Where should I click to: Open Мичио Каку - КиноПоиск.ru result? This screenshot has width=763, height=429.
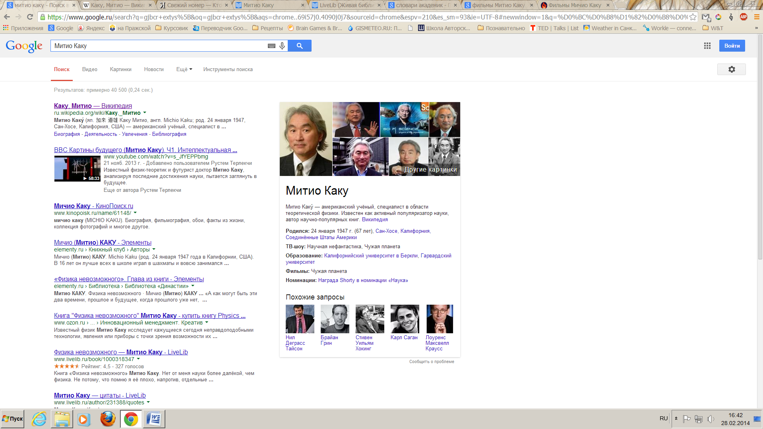pyautogui.click(x=93, y=206)
